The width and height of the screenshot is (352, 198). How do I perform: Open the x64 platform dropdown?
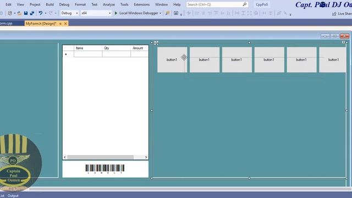click(96, 13)
